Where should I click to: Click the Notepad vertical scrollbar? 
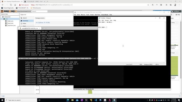click(166, 42)
